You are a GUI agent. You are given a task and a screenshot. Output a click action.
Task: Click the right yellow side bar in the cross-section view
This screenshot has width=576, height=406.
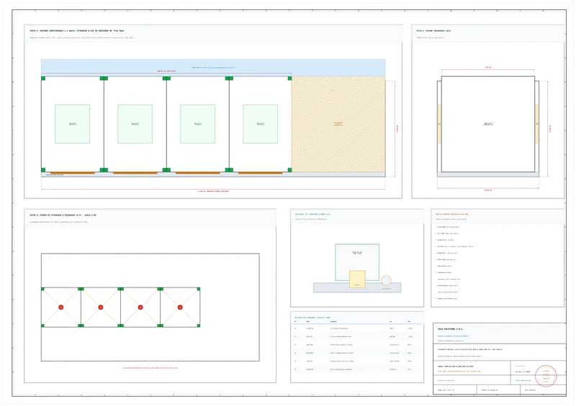coord(536,124)
